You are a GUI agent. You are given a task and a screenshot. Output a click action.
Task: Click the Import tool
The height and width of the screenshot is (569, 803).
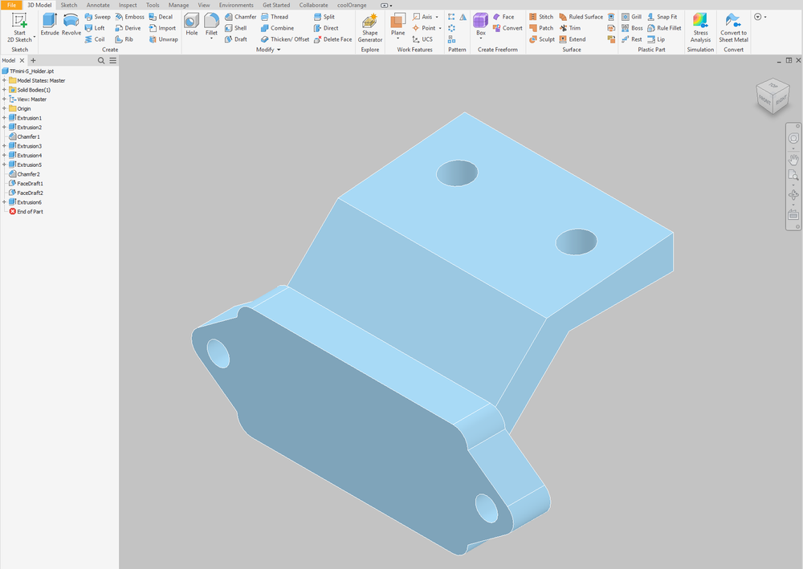tap(162, 28)
